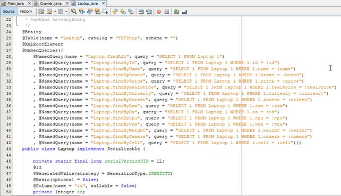Click GenerationType.IDENTITY in the code
The width and height of the screenshot is (341, 196).
coord(139,174)
